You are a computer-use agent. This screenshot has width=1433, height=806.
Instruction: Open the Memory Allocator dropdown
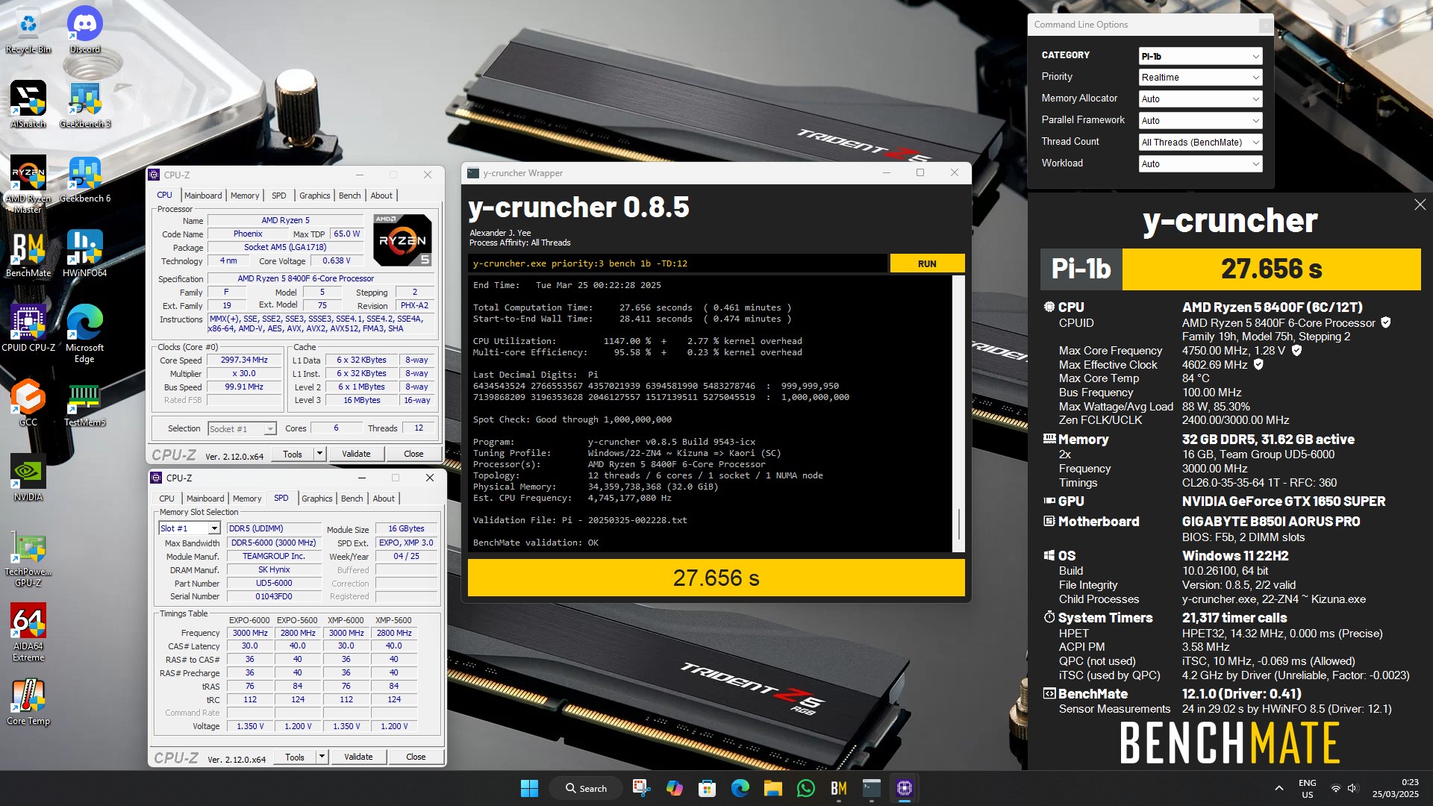click(1200, 99)
